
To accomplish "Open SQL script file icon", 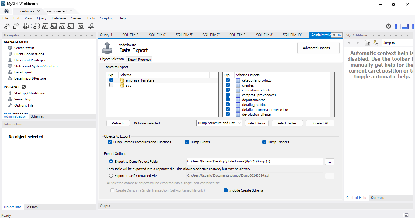I will [x=16, y=26].
